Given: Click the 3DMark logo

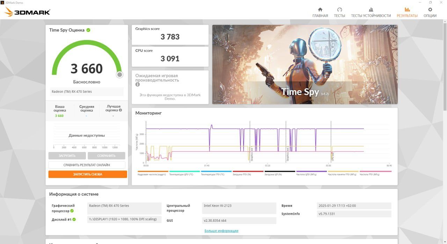Looking at the screenshot, I should (x=27, y=12).
